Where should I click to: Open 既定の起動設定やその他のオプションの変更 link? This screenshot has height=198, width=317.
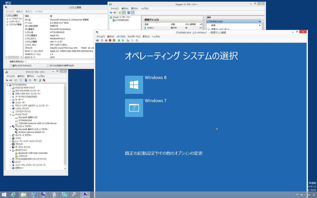click(x=164, y=153)
